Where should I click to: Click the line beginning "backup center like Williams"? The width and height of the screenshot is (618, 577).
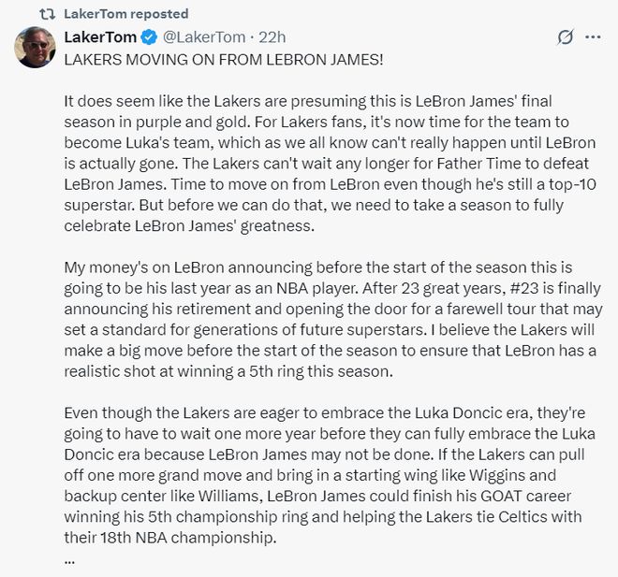coord(317,496)
